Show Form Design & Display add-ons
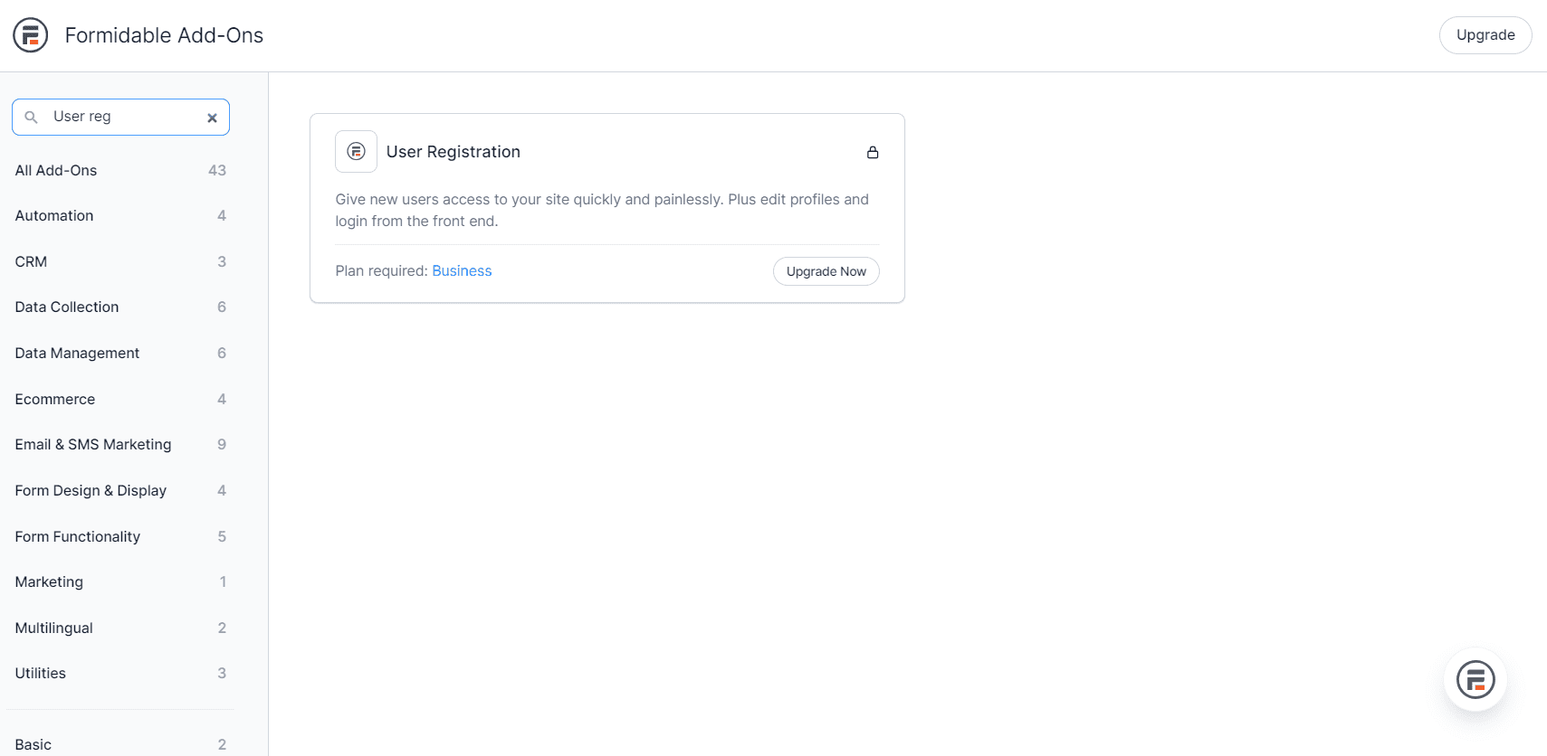Screen dimensions: 1547x756 click(x=91, y=490)
